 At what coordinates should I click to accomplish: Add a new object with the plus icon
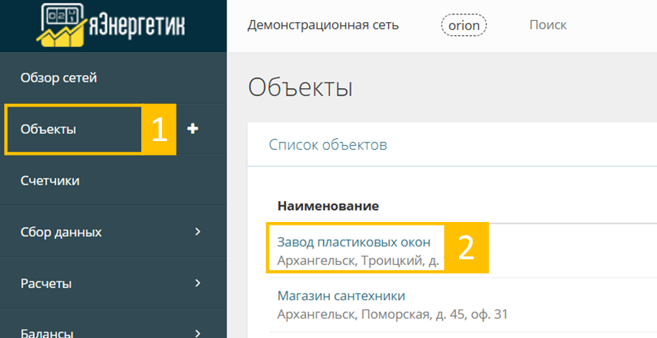[x=193, y=129]
